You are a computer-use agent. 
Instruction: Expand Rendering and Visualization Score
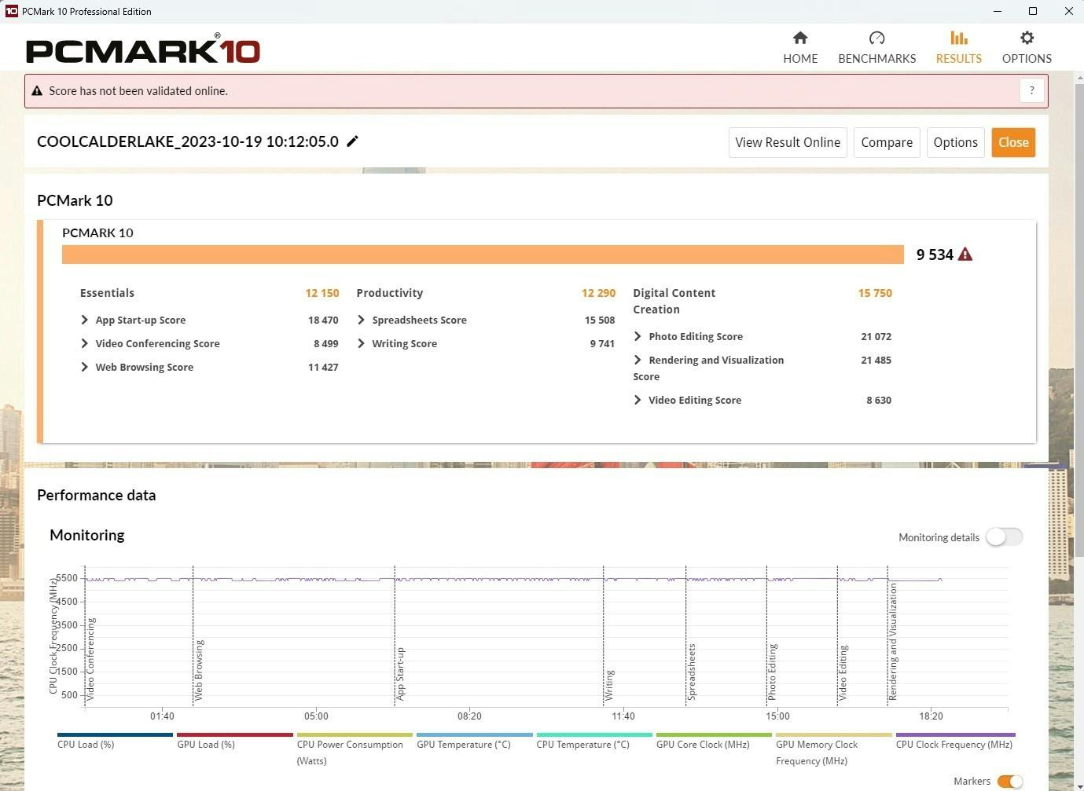click(638, 360)
